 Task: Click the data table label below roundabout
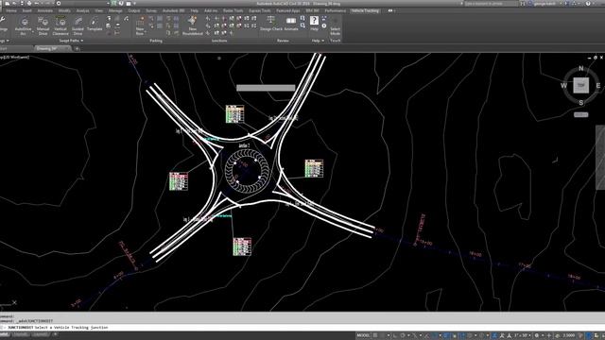point(242,246)
